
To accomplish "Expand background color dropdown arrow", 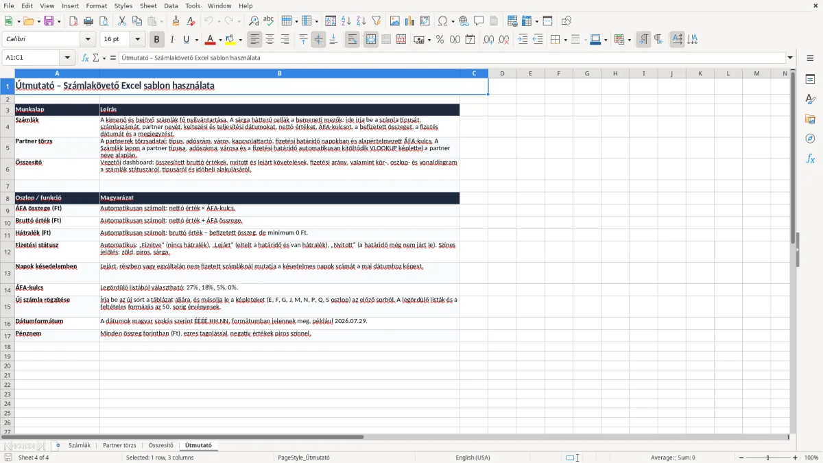I will click(x=240, y=40).
